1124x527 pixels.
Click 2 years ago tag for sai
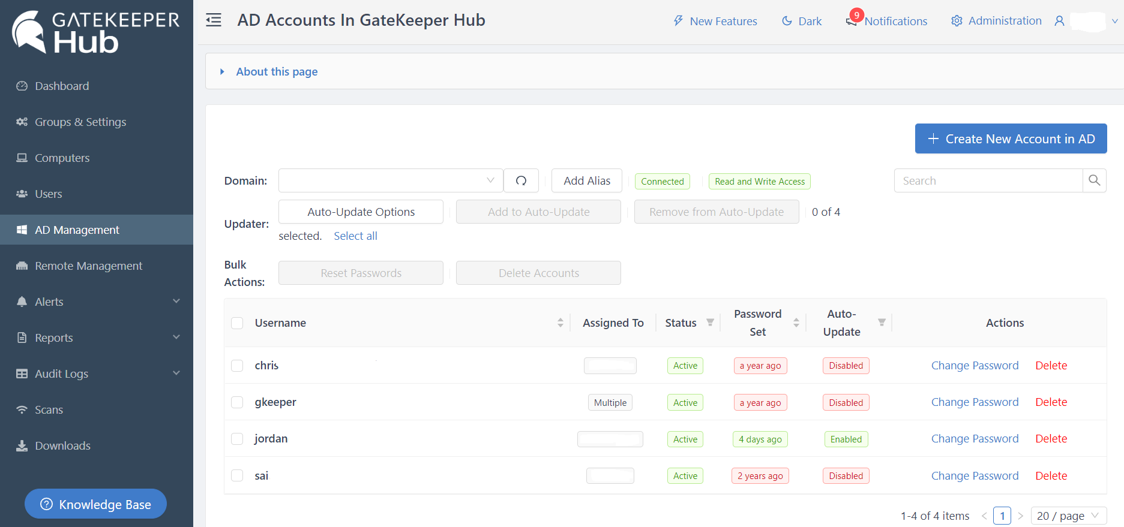click(760, 475)
